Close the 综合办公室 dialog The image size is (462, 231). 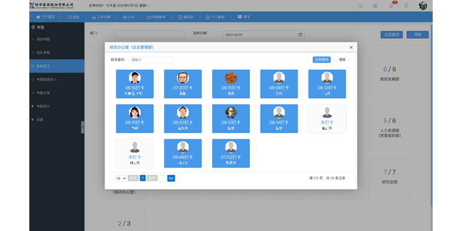[351, 47]
